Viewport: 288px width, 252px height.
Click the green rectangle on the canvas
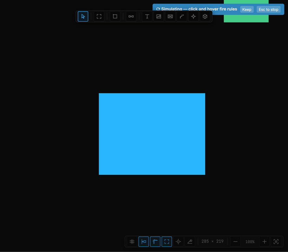point(246,19)
